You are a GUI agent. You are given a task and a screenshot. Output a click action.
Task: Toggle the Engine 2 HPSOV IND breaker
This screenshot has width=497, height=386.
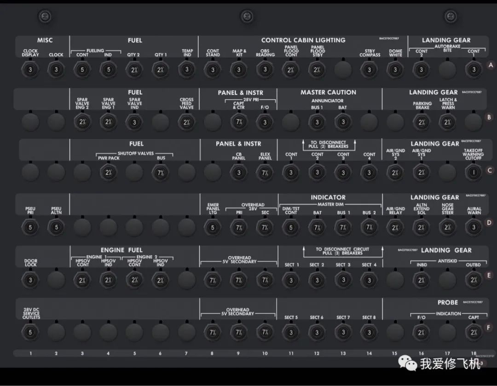tap(161, 280)
